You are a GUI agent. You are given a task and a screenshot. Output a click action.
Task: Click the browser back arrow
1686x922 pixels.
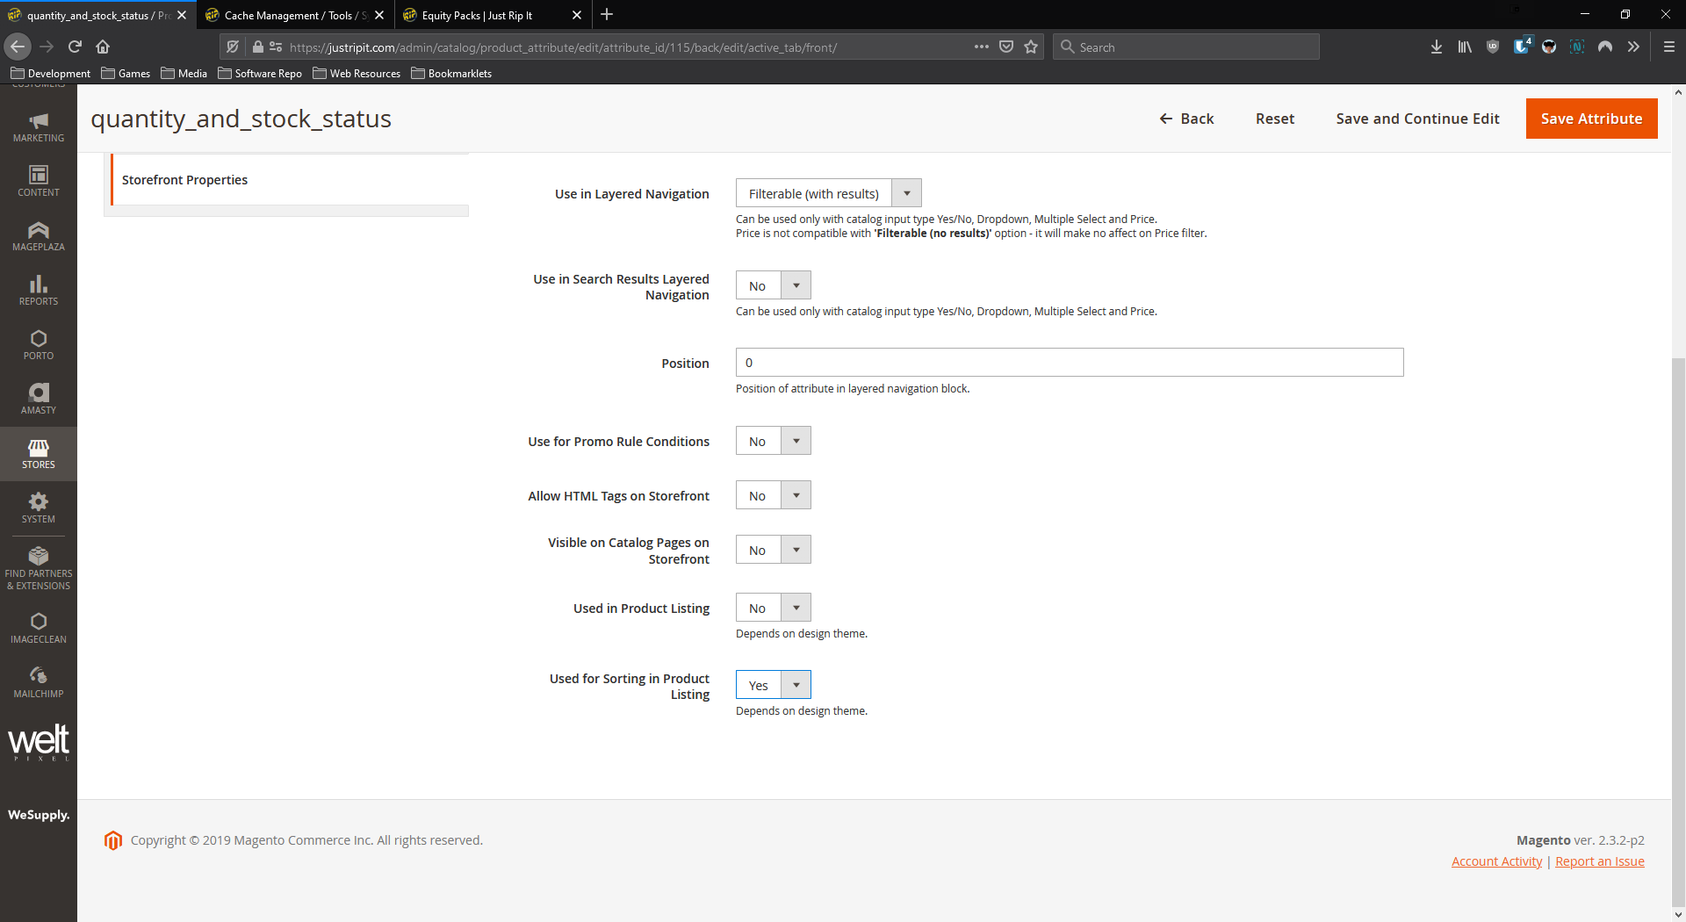[x=18, y=47]
